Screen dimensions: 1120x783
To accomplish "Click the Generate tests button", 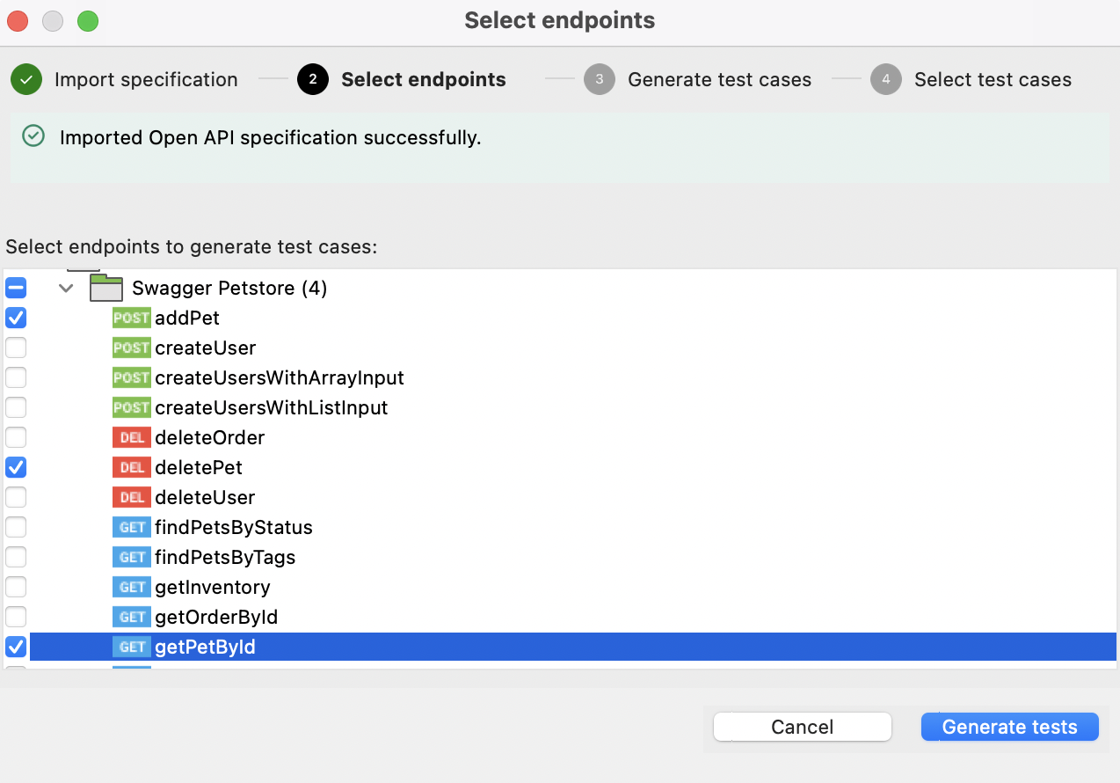I will click(x=1009, y=727).
